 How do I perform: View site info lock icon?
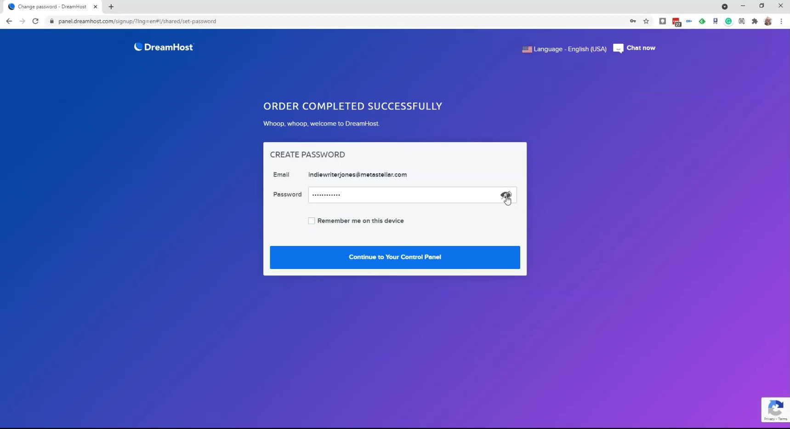pos(51,21)
